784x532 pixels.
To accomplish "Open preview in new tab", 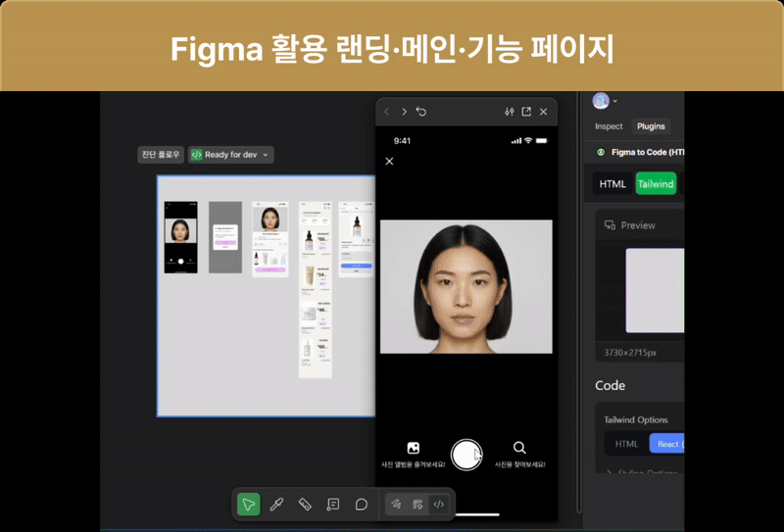I will 526,112.
